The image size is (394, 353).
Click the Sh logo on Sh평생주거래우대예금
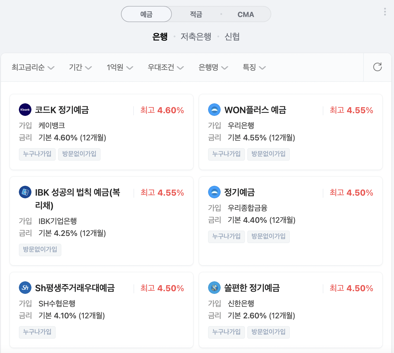click(x=25, y=288)
